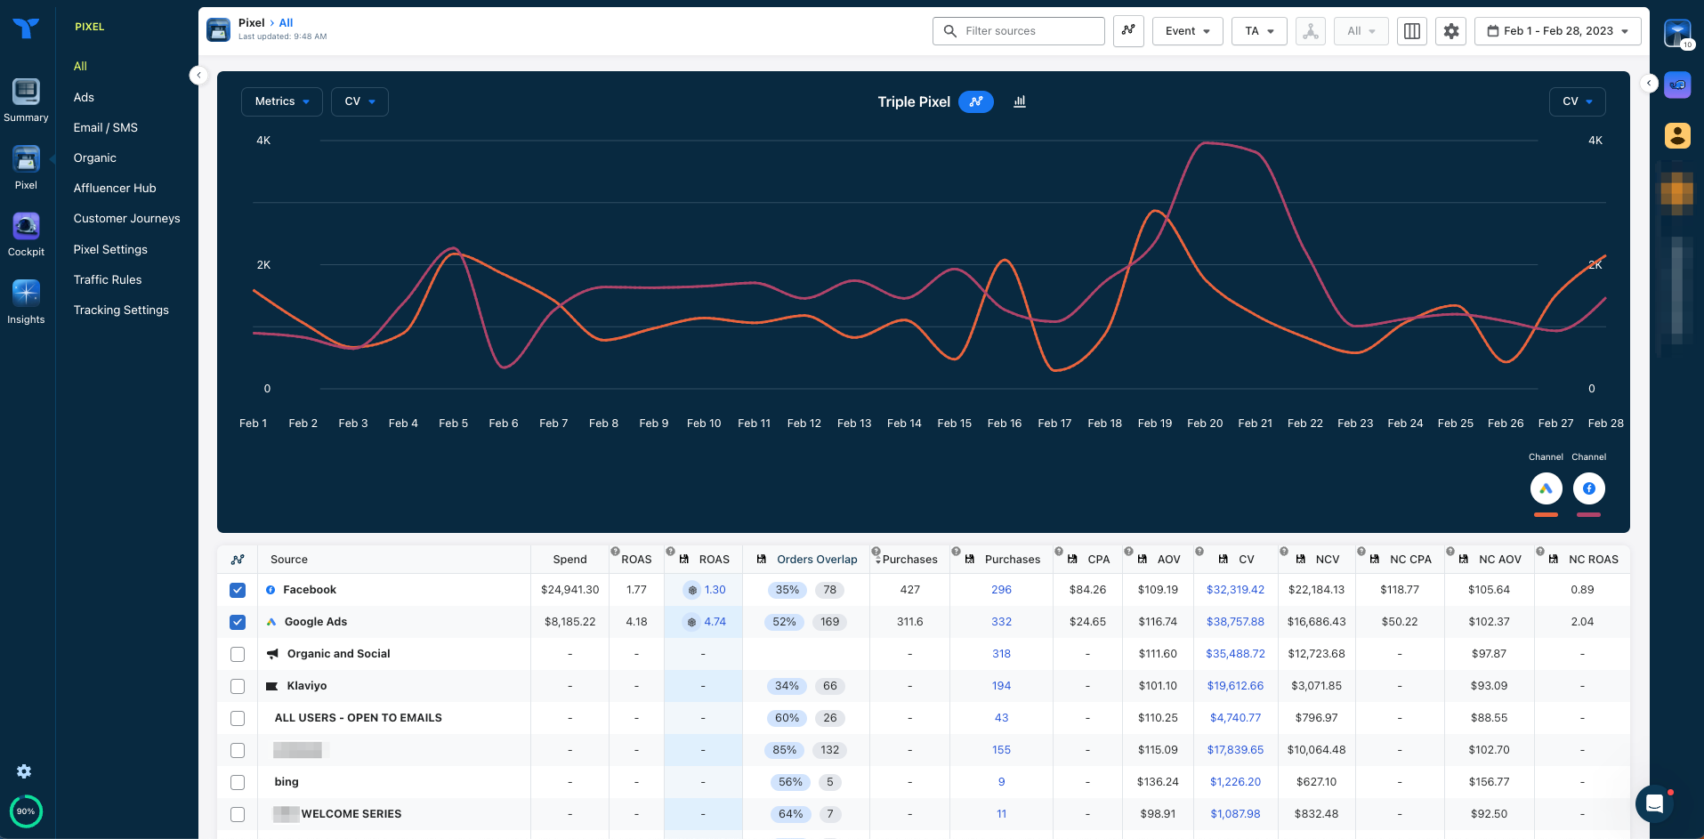
Task: Open Facebook's $32,319.42 CV link
Action: pos(1235,589)
